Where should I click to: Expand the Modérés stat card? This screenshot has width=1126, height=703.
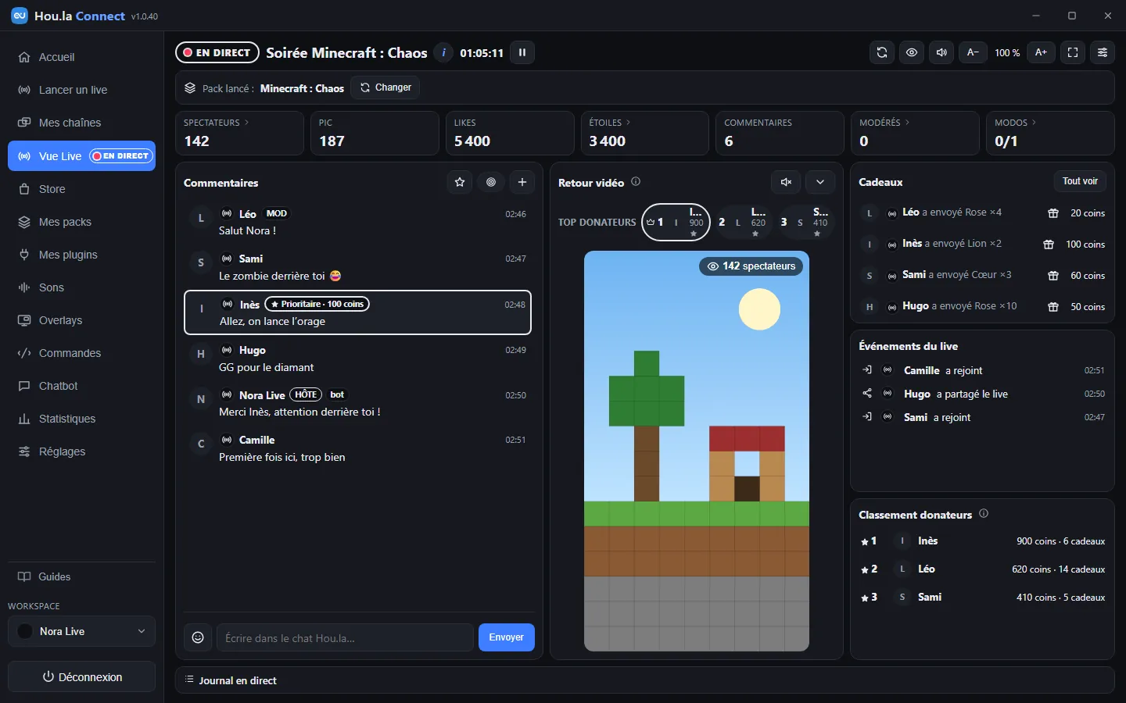(915, 133)
